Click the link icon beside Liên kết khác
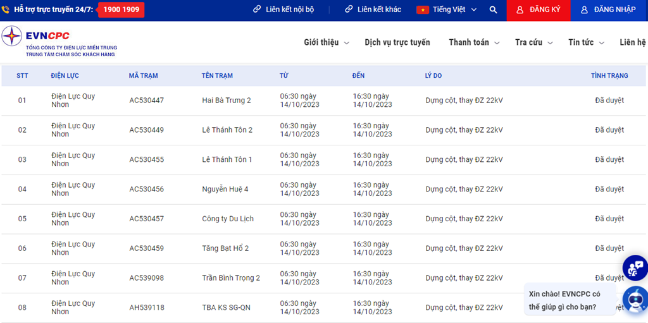Image resolution: width=648 pixels, height=323 pixels. pos(349,9)
